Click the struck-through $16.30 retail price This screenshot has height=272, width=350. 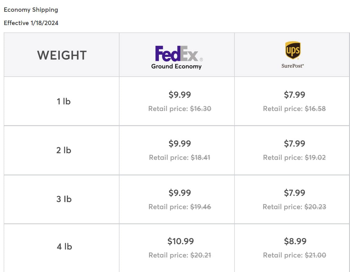pos(200,109)
